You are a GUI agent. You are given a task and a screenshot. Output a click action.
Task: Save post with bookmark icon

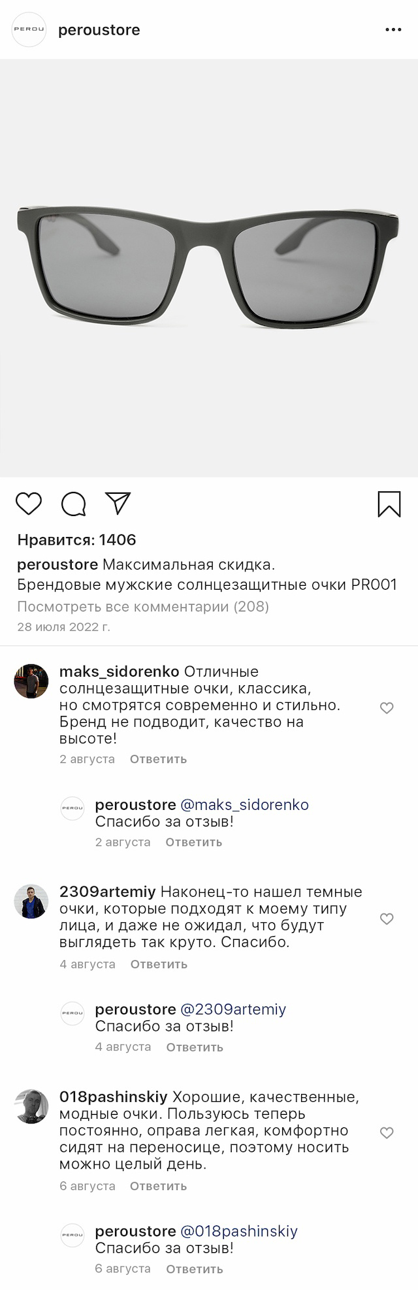(389, 504)
